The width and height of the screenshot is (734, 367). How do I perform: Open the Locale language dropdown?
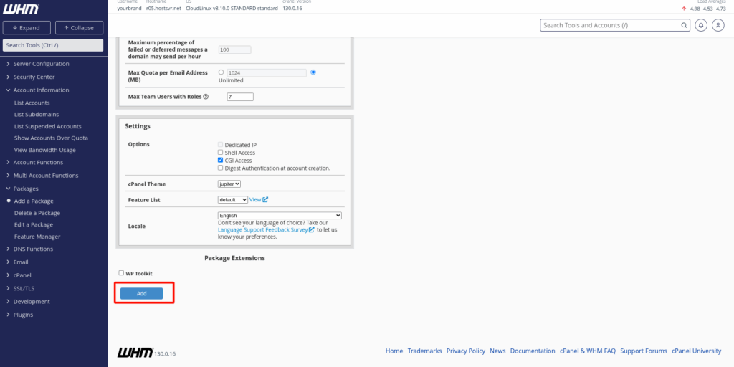280,215
